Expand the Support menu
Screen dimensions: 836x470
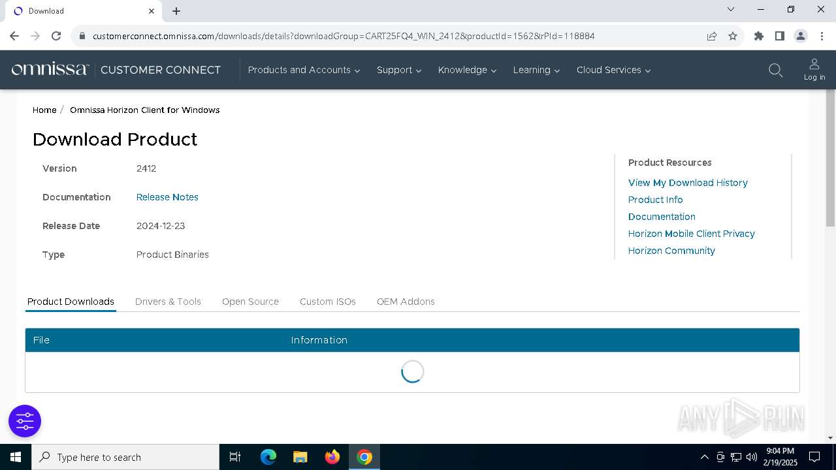coord(398,70)
